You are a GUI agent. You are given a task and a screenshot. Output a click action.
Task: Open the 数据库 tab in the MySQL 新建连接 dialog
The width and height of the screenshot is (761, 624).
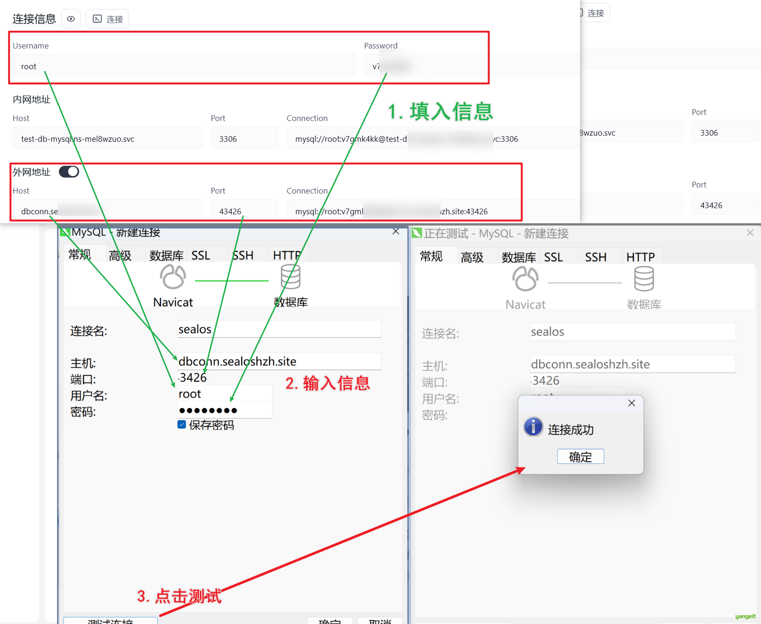coord(166,255)
